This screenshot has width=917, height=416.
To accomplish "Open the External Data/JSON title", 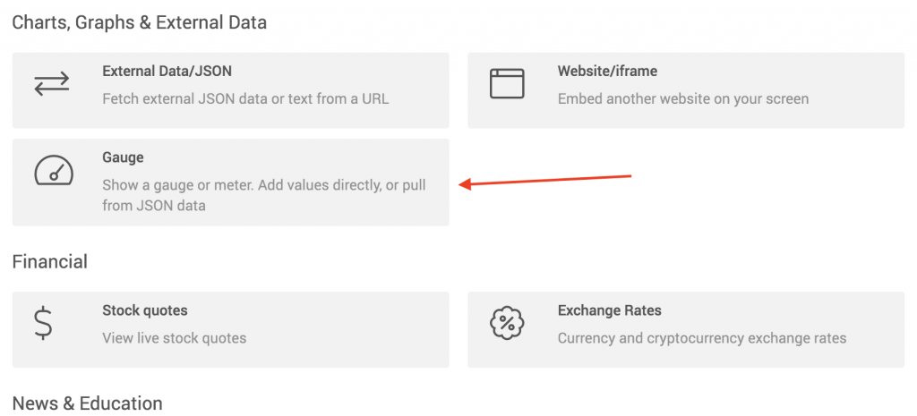I will (167, 72).
